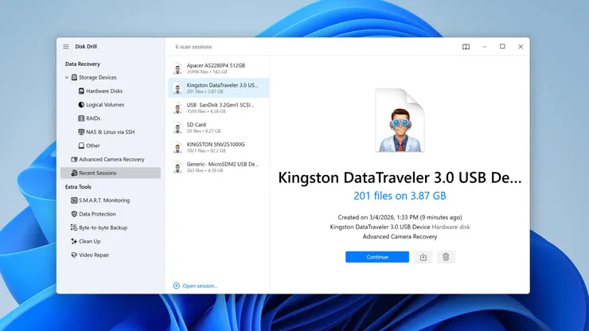Screen dimensions: 589x331
Task: Click the Open session... link
Action: point(195,286)
